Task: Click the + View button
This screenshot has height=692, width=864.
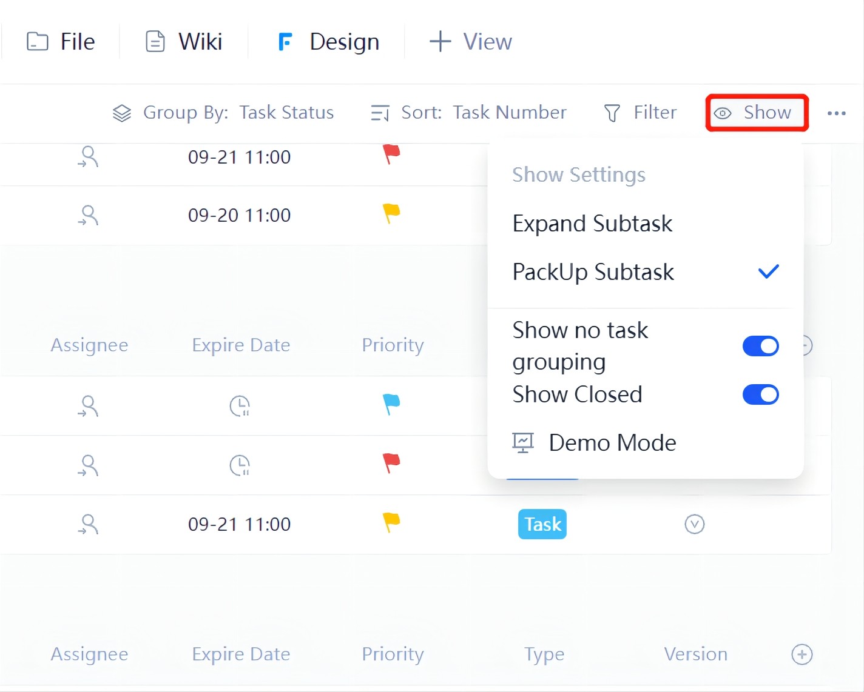Action: (470, 41)
